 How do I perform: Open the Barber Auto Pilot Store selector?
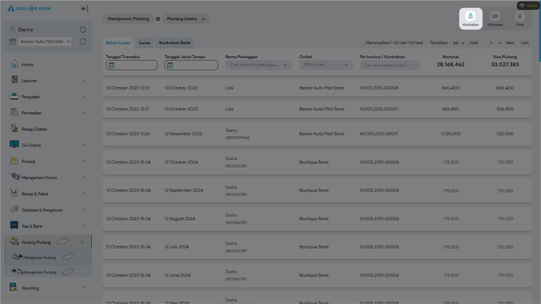pos(45,42)
